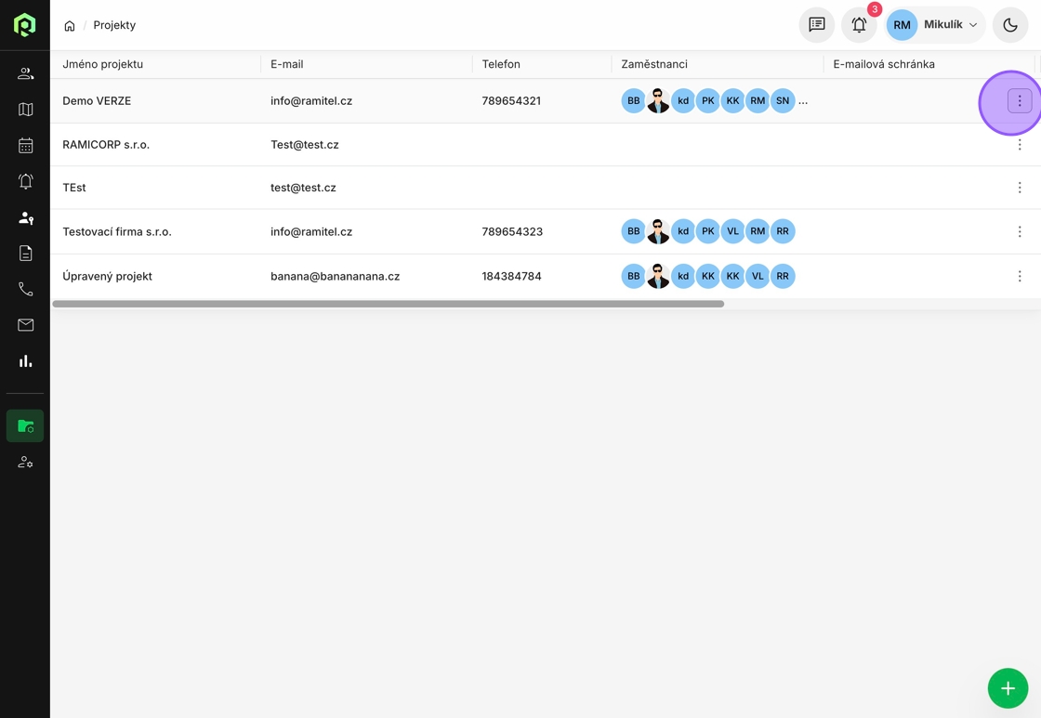
Task: Select the Testovací firma s.r.o. project name
Action: click(x=117, y=231)
